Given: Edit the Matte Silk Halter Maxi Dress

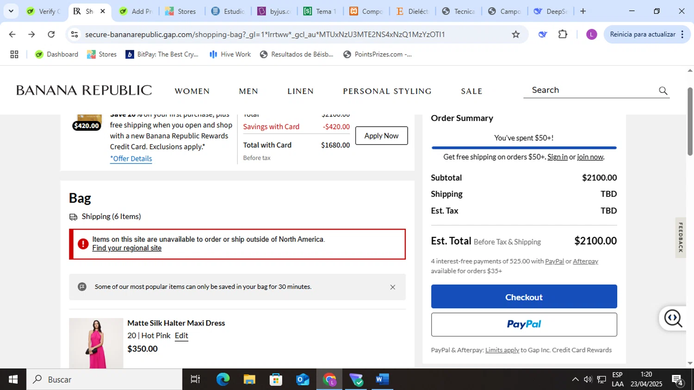Looking at the screenshot, I should pos(181,335).
